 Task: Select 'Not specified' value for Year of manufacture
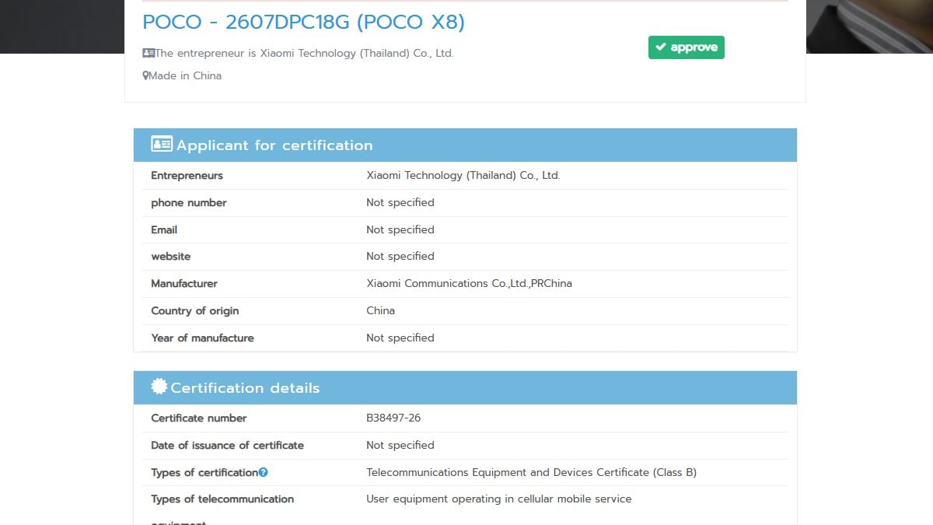[400, 338]
